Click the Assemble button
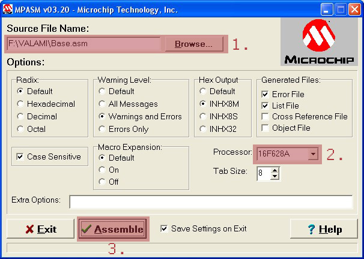The width and height of the screenshot is (364, 259). (x=113, y=229)
